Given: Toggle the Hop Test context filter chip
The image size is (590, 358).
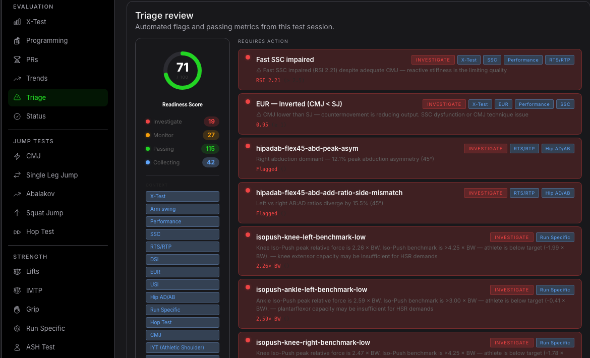Looking at the screenshot, I should (183, 322).
